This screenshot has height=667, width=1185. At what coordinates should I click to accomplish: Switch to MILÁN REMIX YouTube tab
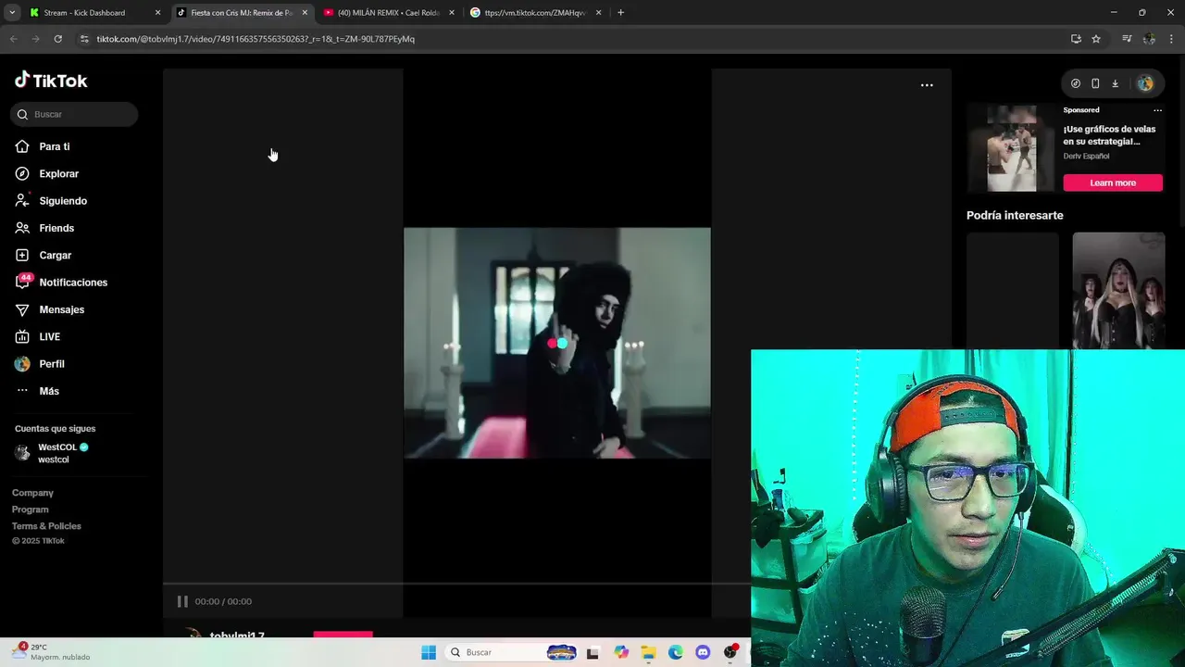pos(388,13)
